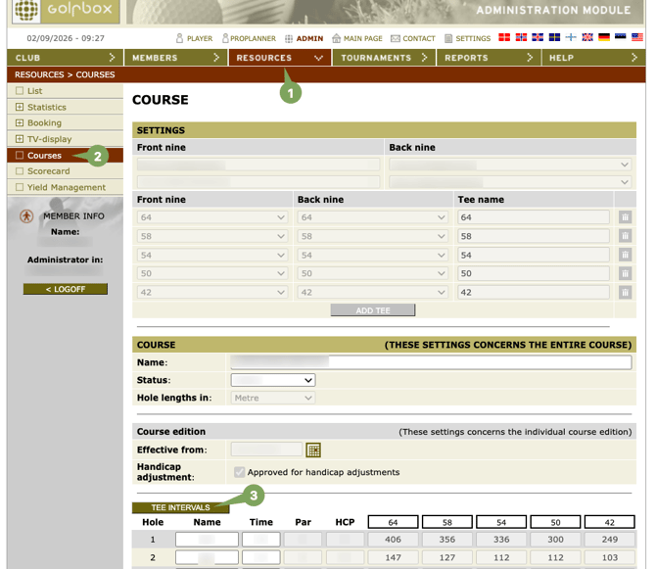Delete tee 50 with trash icon
The image size is (656, 569).
tap(625, 273)
